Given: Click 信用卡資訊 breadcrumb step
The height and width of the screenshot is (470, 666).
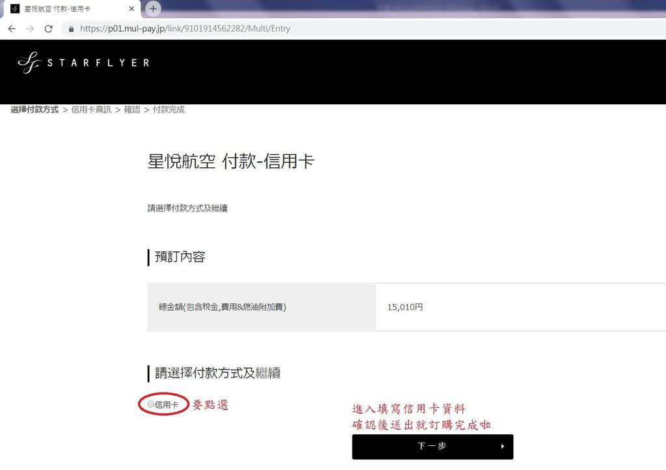Looking at the screenshot, I should point(91,109).
